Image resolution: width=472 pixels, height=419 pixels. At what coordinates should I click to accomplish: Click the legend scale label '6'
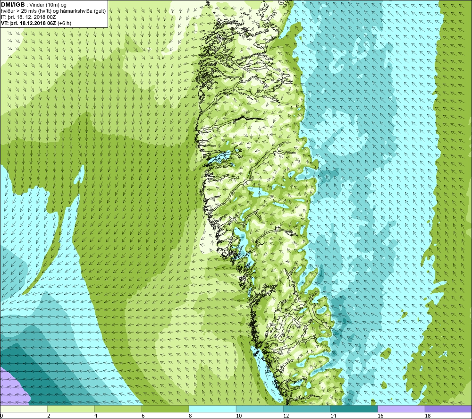pyautogui.click(x=143, y=416)
